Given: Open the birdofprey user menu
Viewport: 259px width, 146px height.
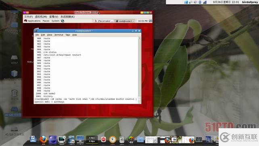Looking at the screenshot, I should pyautogui.click(x=250, y=2).
